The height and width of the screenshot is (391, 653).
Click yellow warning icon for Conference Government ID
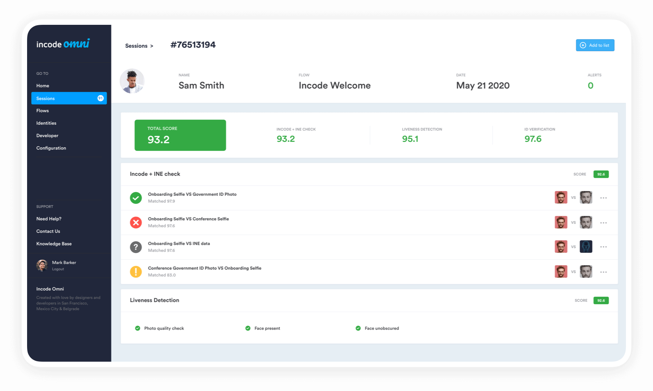(136, 271)
